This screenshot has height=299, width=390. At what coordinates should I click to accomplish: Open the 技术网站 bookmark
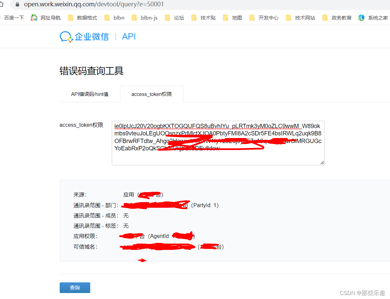(x=304, y=18)
